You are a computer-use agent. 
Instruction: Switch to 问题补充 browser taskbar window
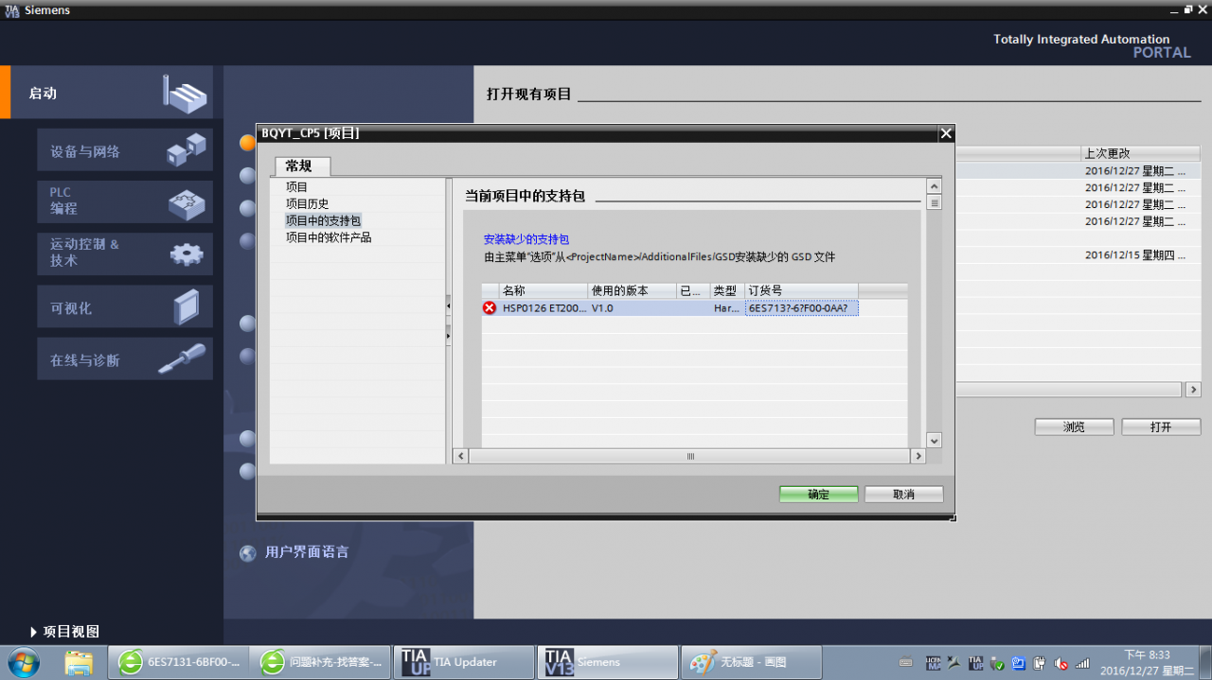321,662
